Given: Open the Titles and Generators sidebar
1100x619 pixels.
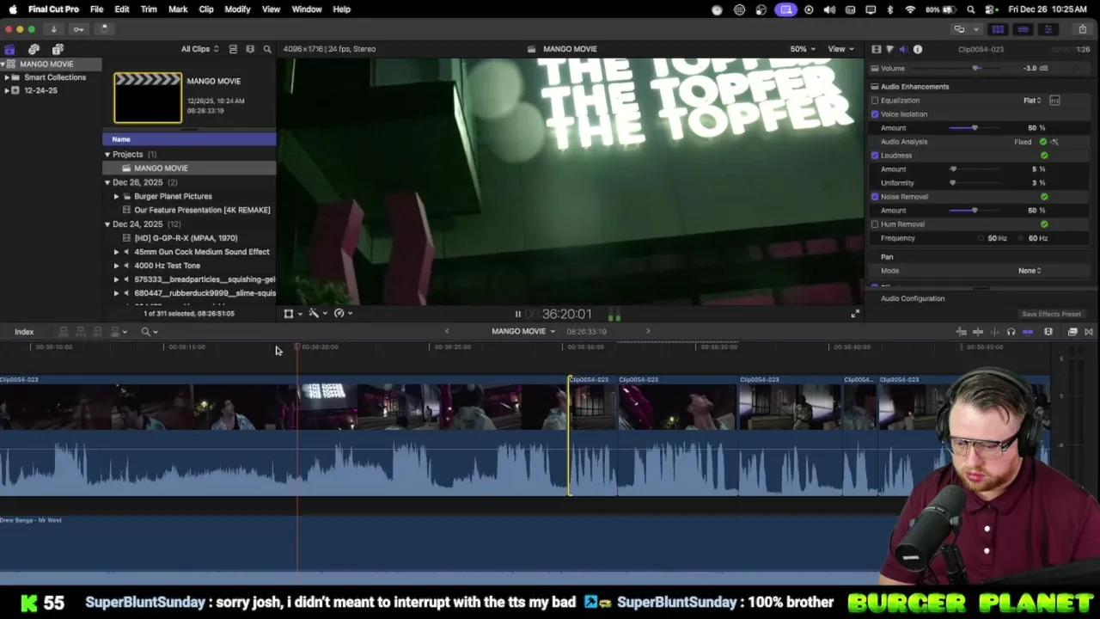Looking at the screenshot, I should (58, 49).
